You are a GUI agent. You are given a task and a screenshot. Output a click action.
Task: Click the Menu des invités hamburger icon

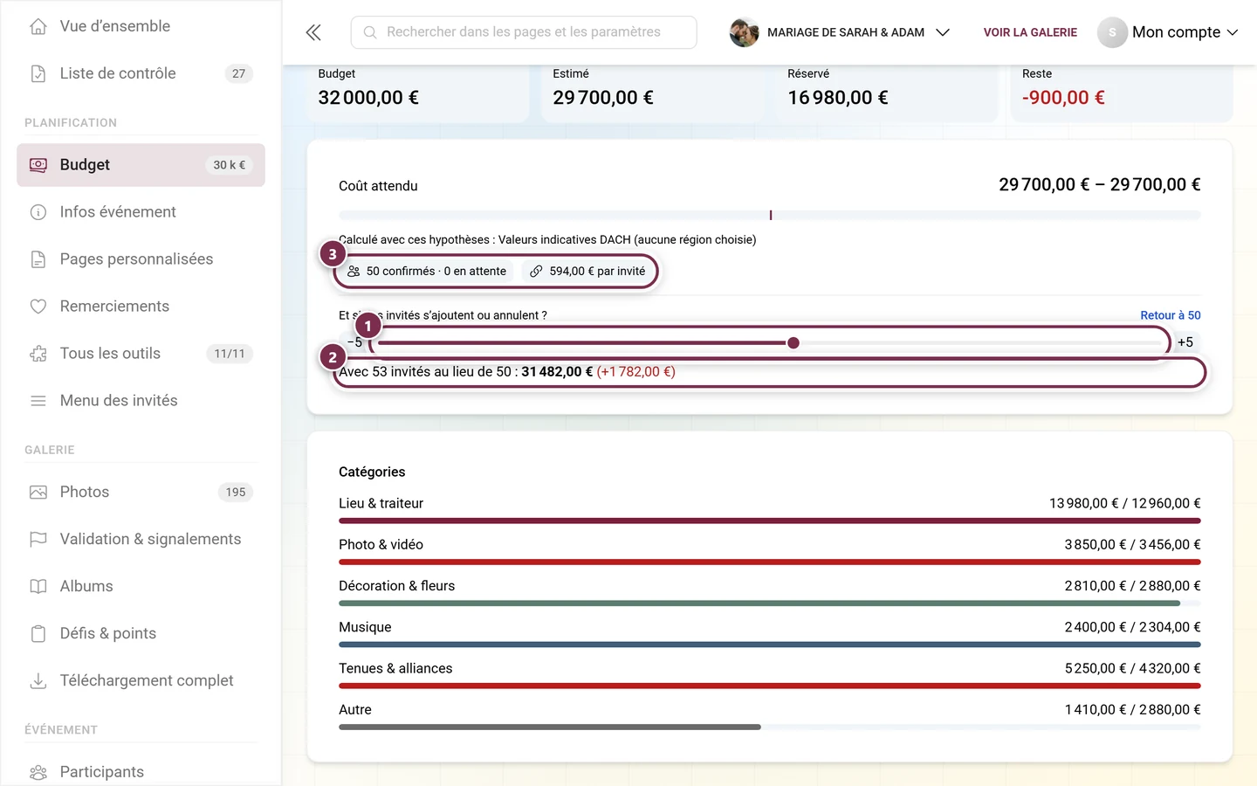pos(38,401)
